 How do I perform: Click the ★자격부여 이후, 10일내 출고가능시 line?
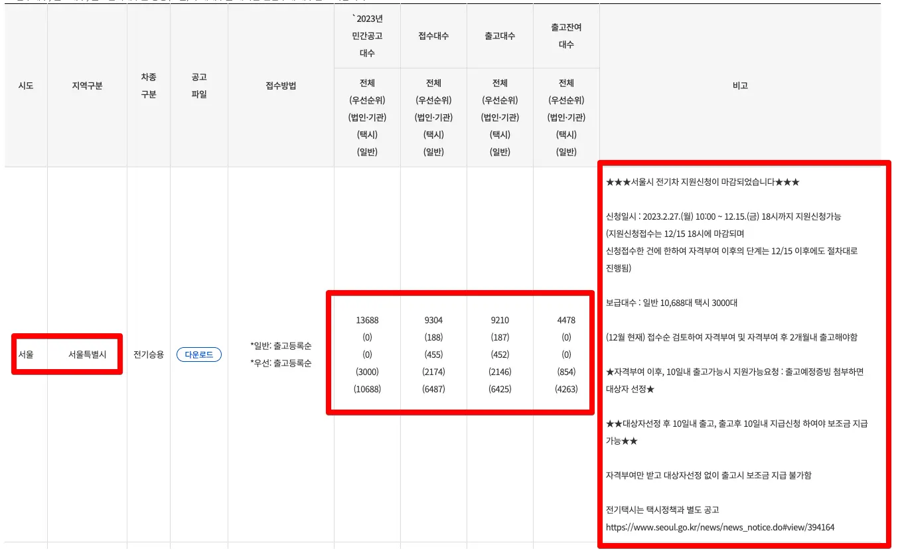point(735,380)
